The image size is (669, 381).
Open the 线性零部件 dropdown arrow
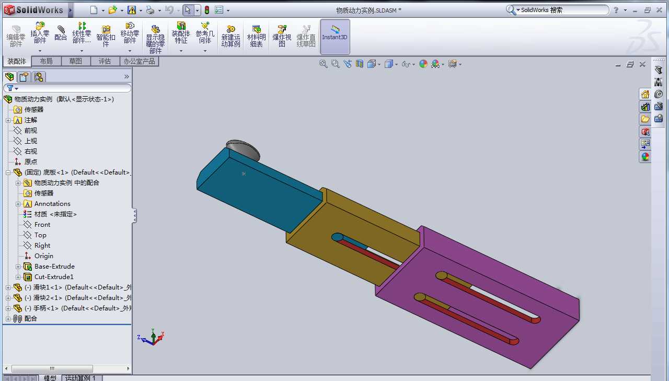click(82, 51)
